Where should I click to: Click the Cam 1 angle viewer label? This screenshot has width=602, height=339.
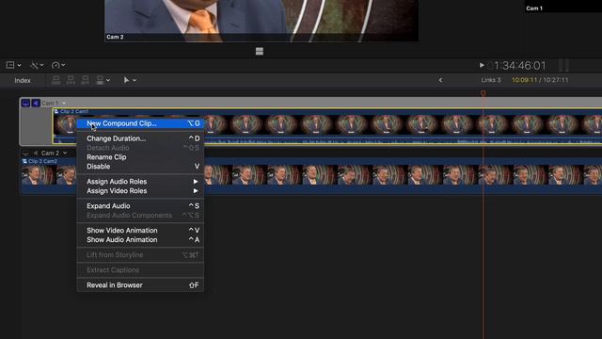click(534, 8)
